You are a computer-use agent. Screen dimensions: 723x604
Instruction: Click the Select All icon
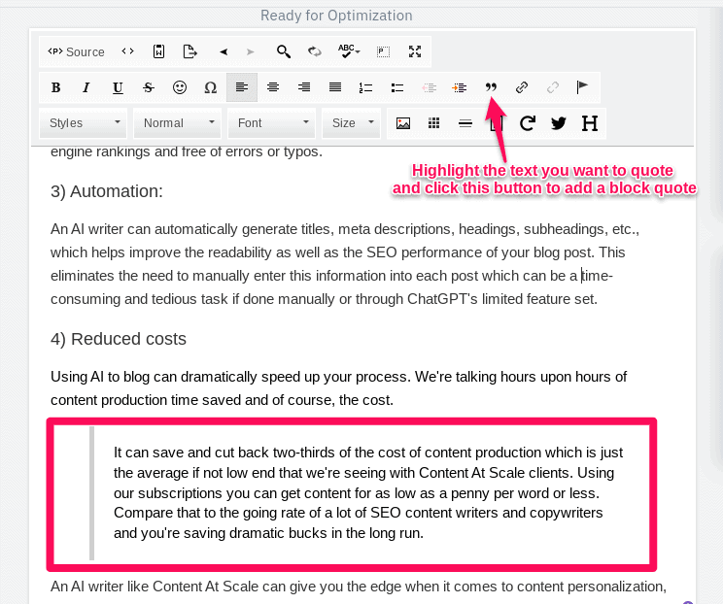pyautogui.click(x=383, y=51)
